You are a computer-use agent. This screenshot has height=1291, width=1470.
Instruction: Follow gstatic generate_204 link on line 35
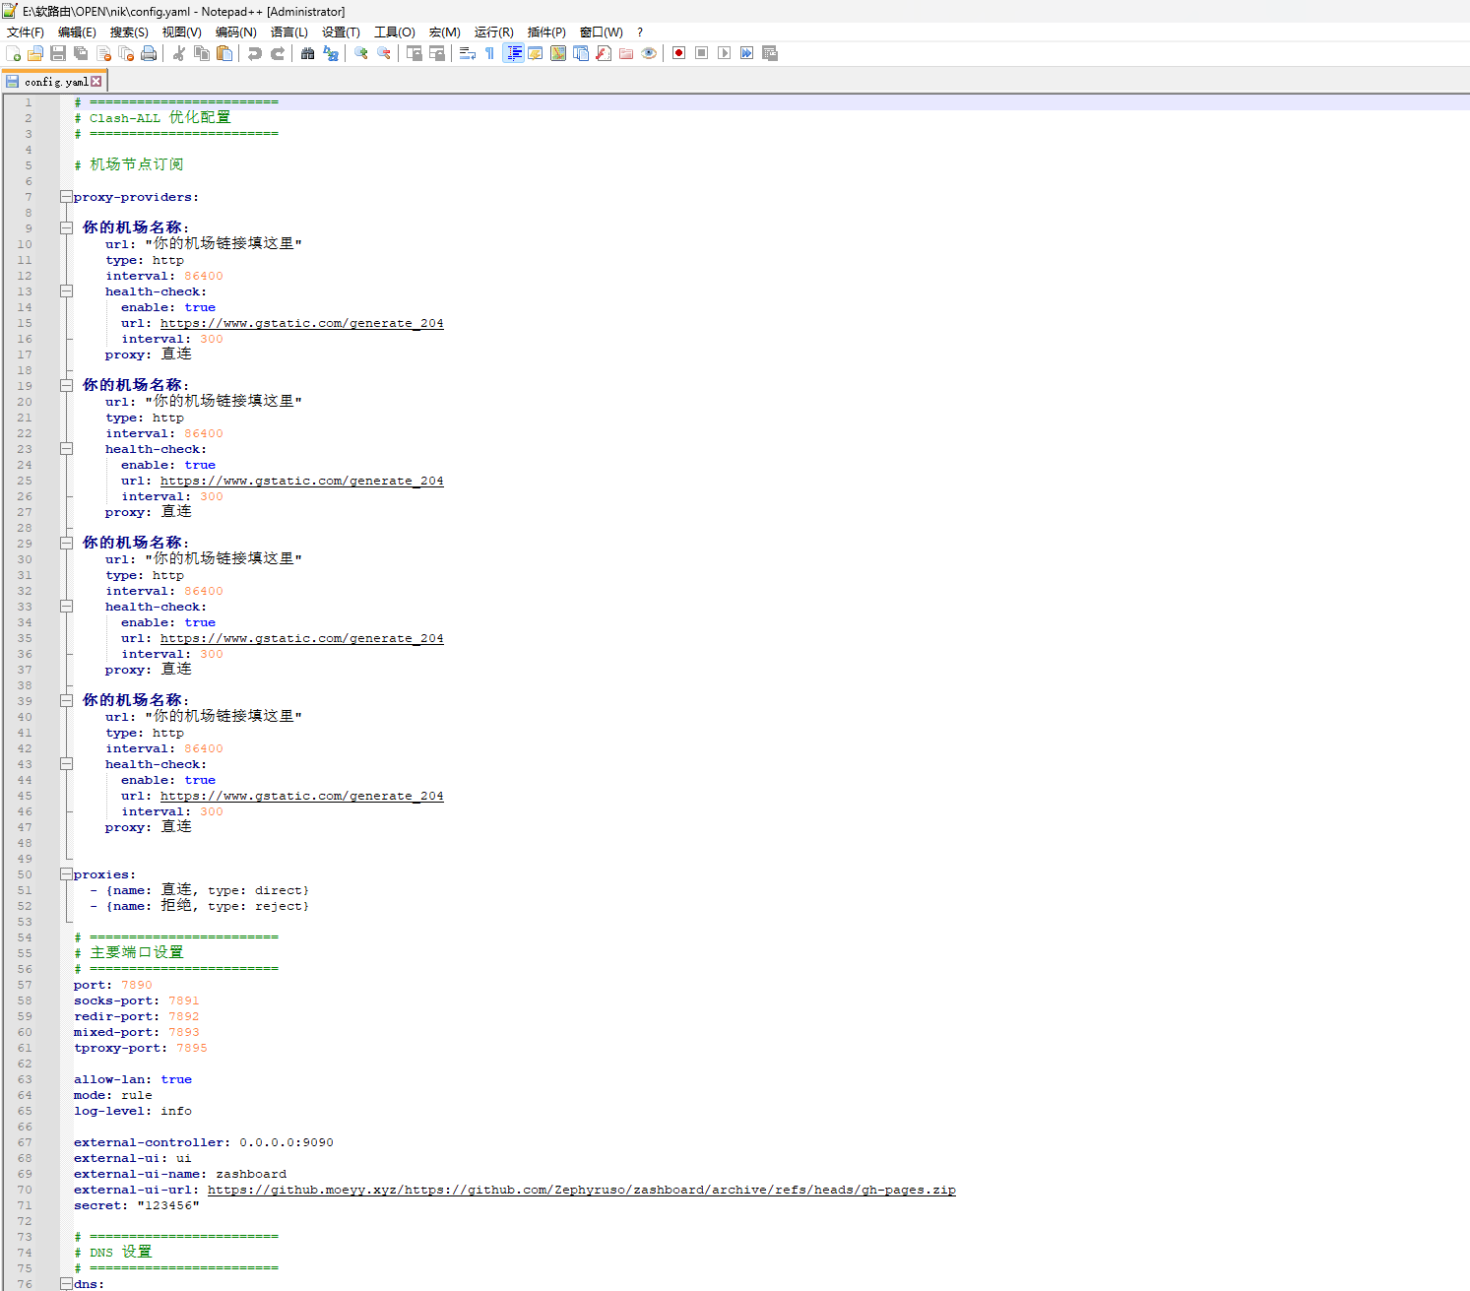click(x=302, y=638)
